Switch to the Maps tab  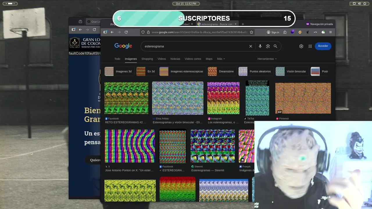[x=209, y=59]
